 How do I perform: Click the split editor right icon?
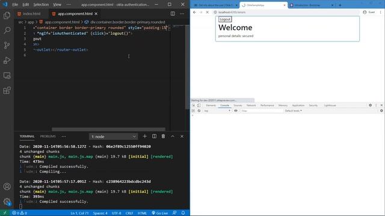click(173, 14)
